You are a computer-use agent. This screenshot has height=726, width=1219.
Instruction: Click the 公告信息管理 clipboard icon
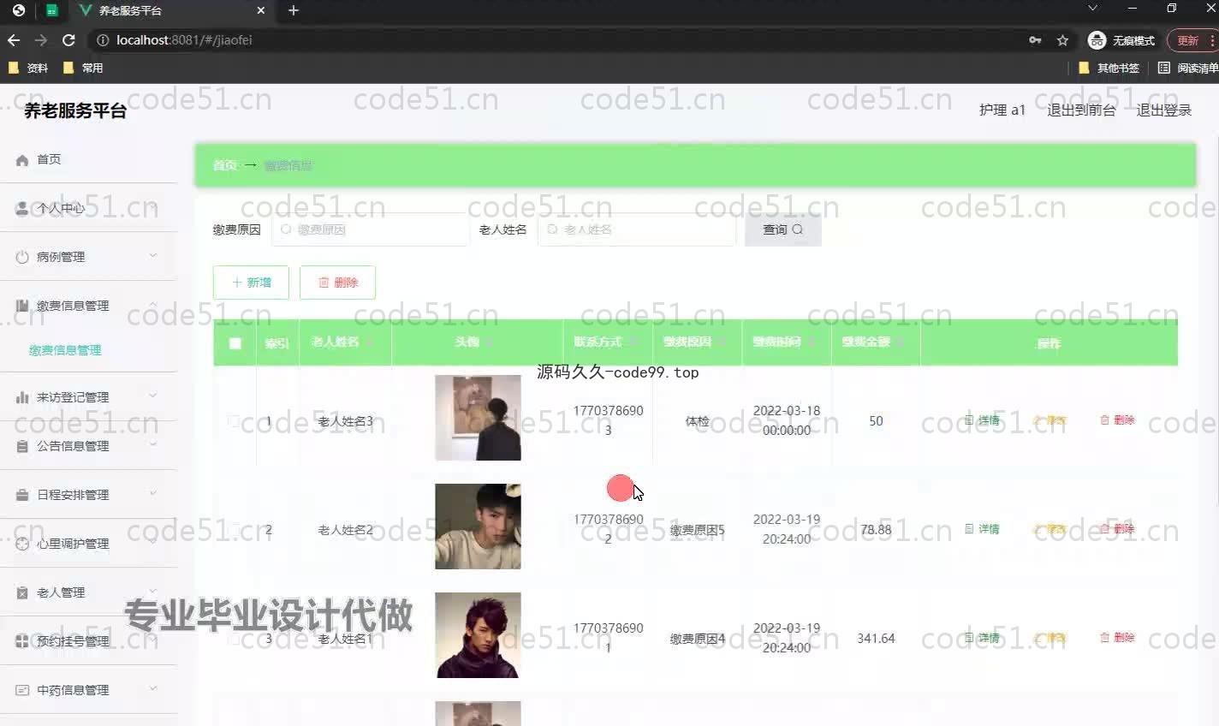(22, 446)
